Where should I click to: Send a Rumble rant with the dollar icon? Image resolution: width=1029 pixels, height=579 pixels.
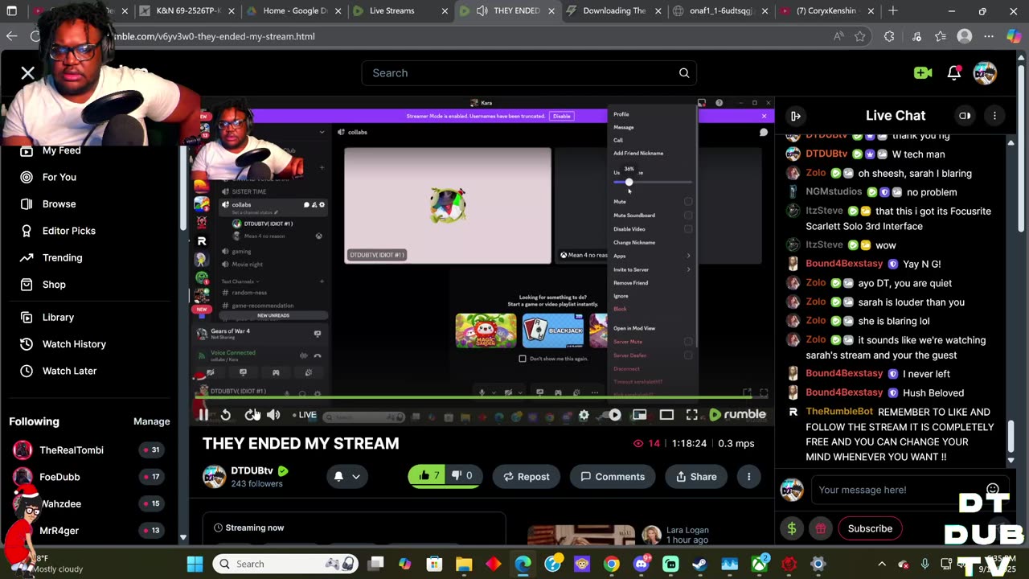click(792, 528)
